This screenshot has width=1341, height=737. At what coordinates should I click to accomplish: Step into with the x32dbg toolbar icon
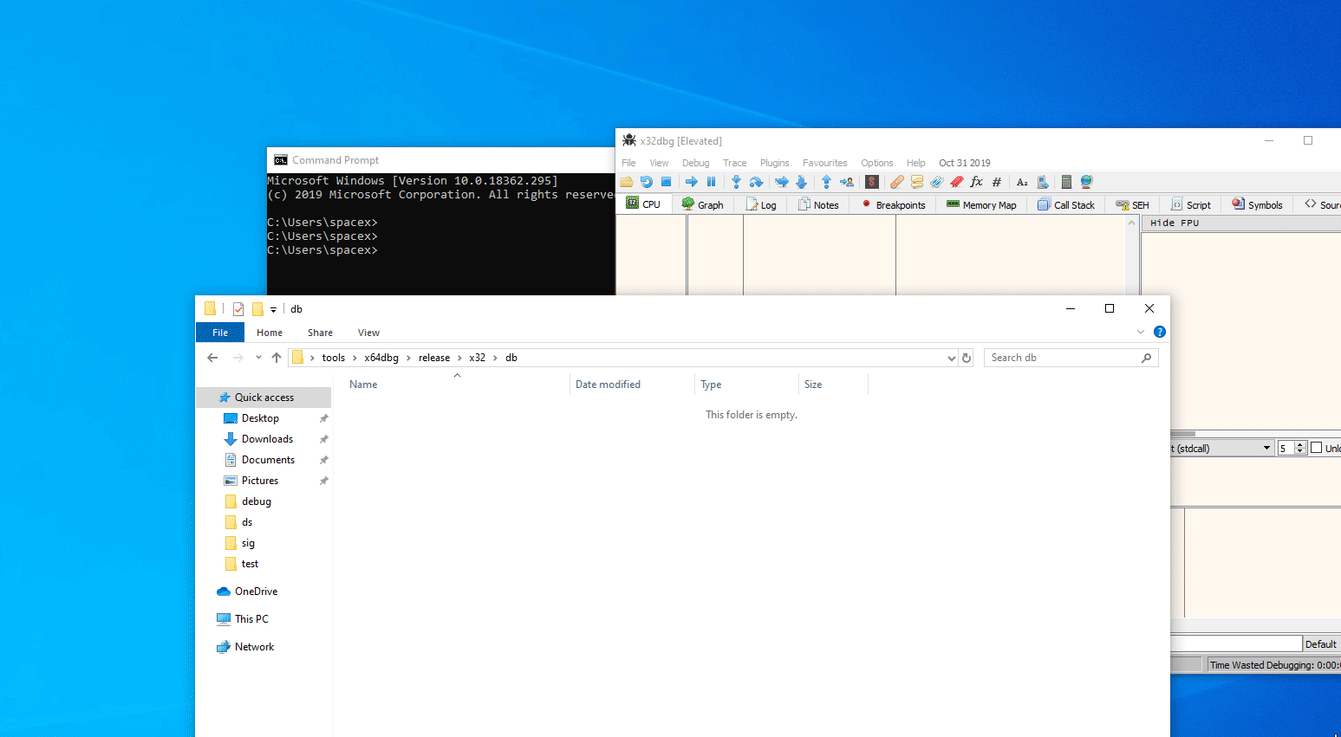click(736, 182)
